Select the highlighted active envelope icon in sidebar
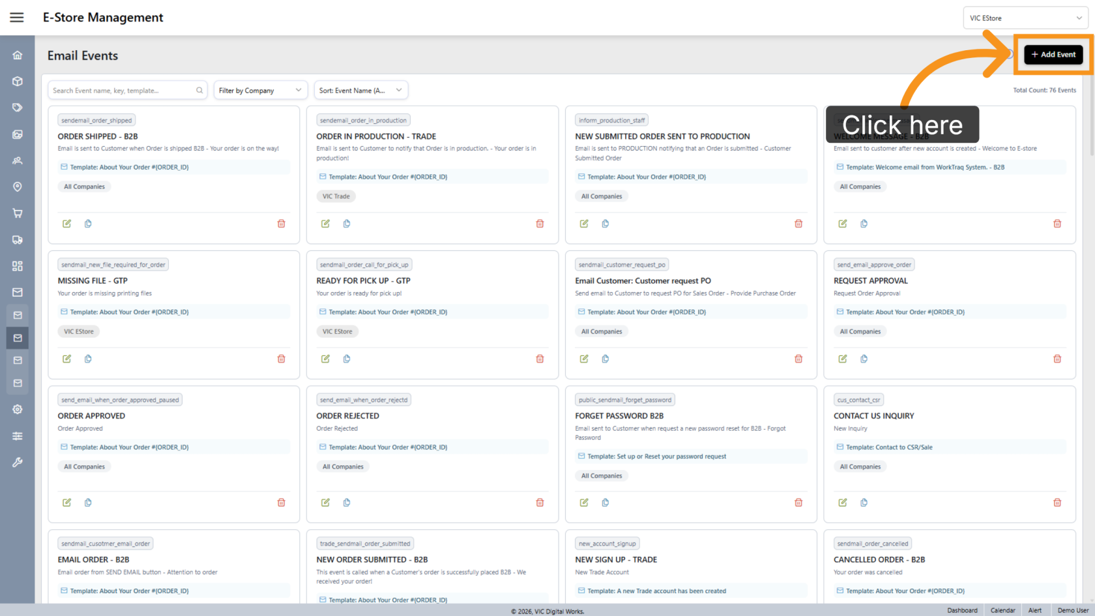The image size is (1095, 616). (x=18, y=338)
